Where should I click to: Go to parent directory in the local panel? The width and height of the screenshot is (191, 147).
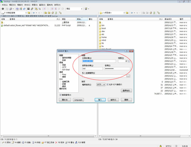tap(46, 13)
